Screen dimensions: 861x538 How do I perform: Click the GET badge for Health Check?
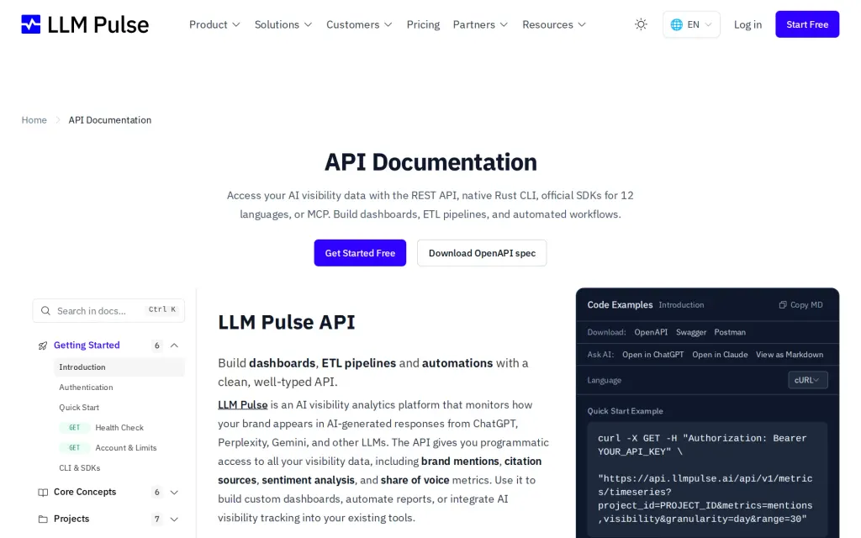[x=74, y=428]
